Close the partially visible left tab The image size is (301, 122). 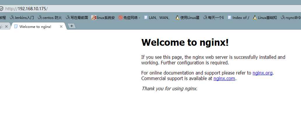(6, 27)
